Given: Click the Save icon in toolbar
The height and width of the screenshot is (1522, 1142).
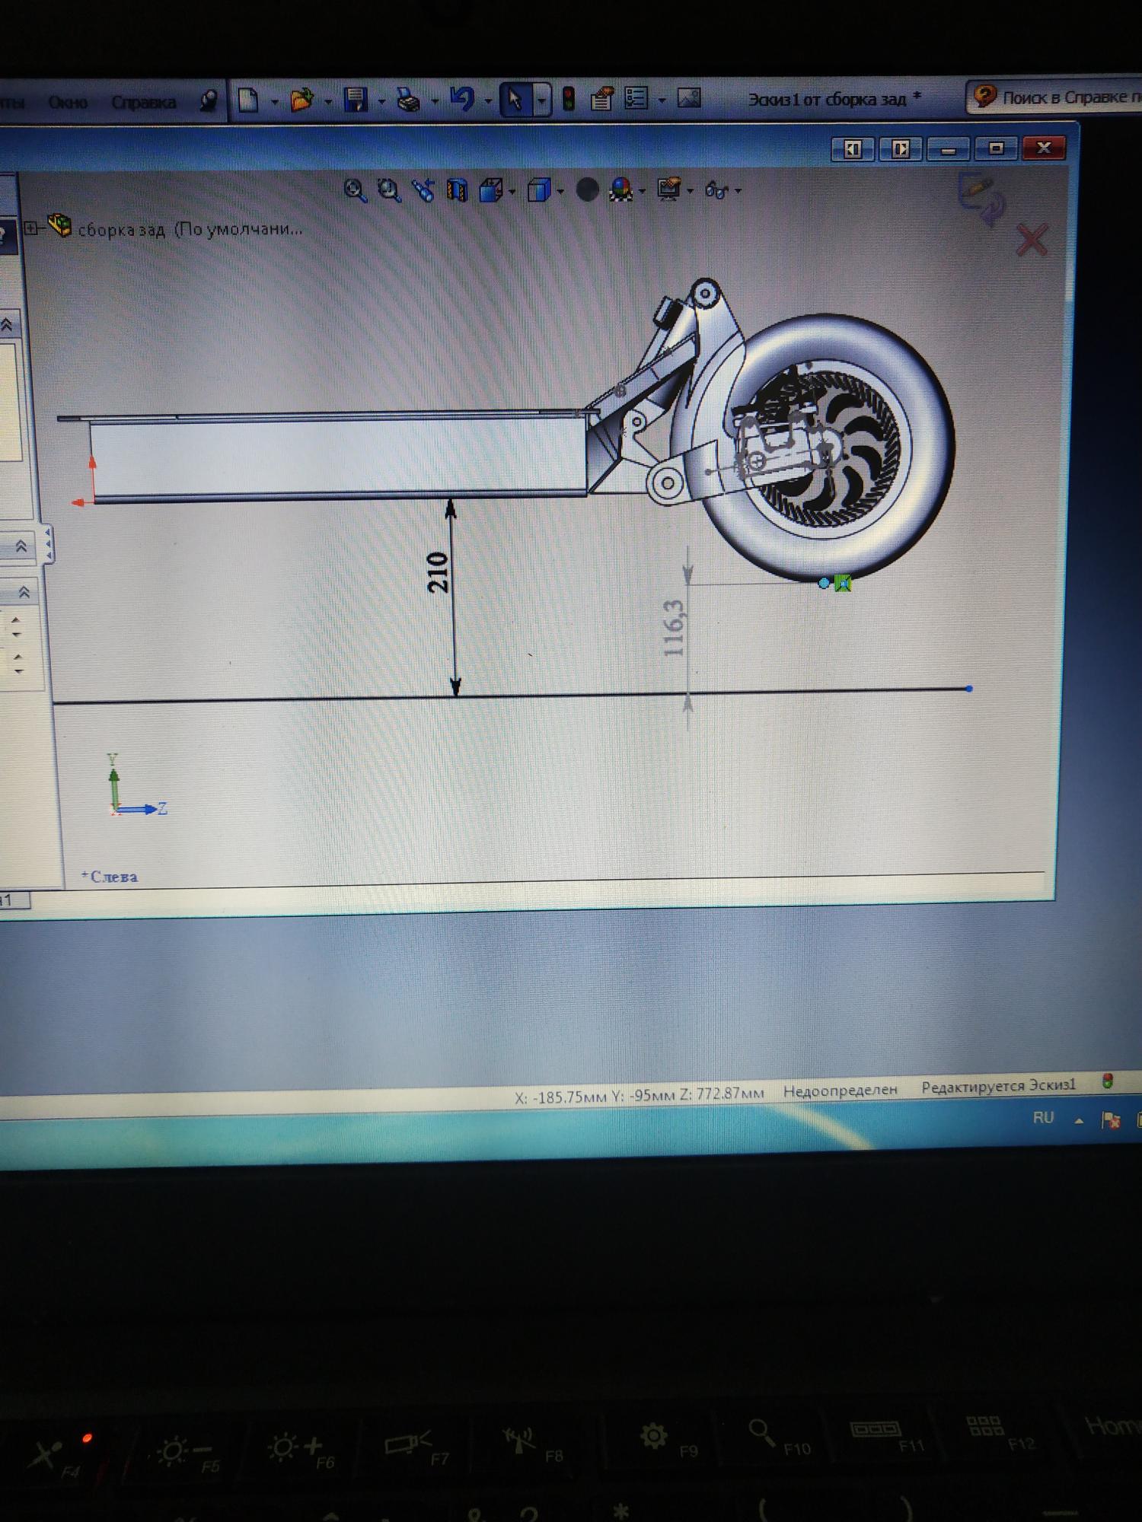Looking at the screenshot, I should tap(356, 100).
